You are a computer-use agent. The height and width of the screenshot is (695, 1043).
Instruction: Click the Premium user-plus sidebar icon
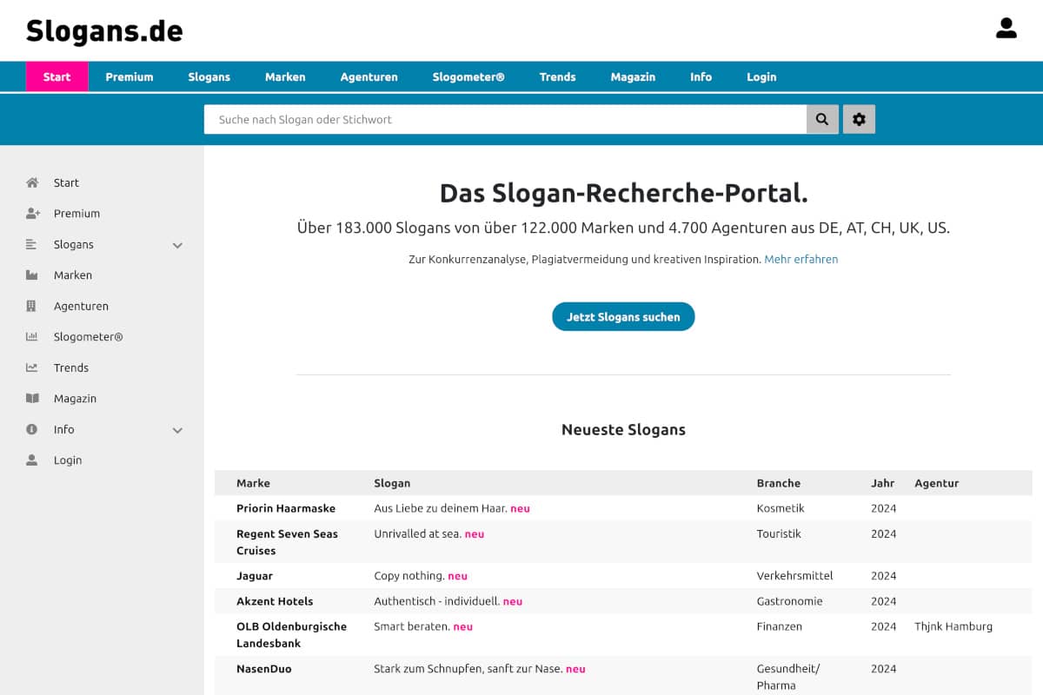[33, 213]
